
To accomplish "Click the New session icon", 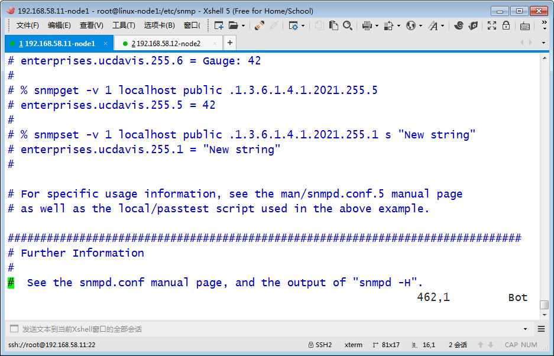I will 219,25.
